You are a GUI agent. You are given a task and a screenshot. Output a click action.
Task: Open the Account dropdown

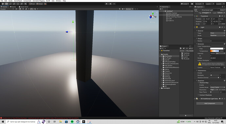199,4
